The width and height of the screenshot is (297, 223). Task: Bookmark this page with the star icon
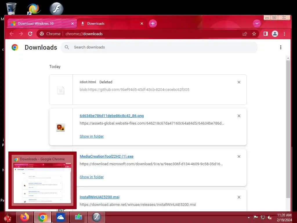point(254,34)
